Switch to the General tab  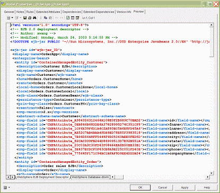pos(9,12)
